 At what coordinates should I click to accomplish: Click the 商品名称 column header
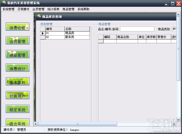tap(127, 37)
